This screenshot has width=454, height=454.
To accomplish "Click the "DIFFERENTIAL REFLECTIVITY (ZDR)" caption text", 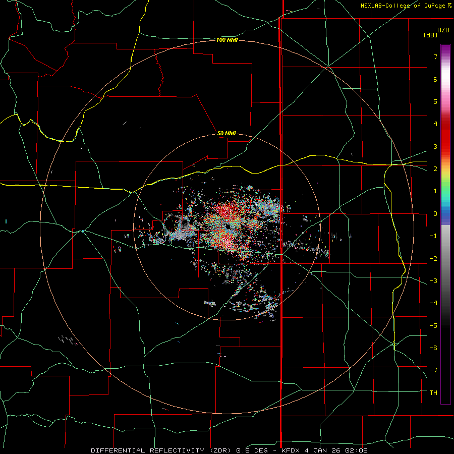I will click(x=162, y=450).
